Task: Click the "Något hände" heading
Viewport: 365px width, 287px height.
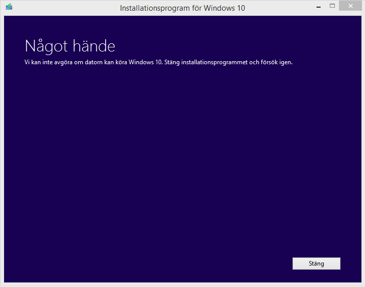Action: 70,46
